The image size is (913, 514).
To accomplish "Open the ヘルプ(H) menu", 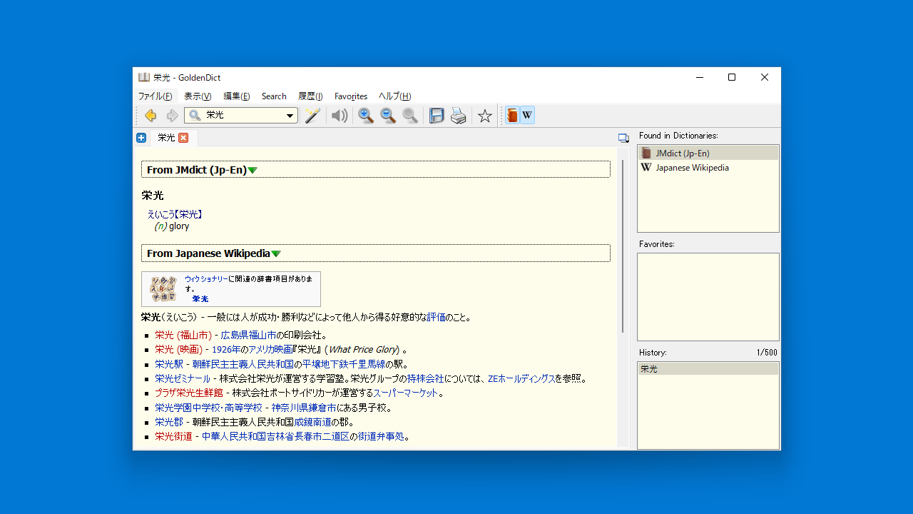I will tap(394, 96).
